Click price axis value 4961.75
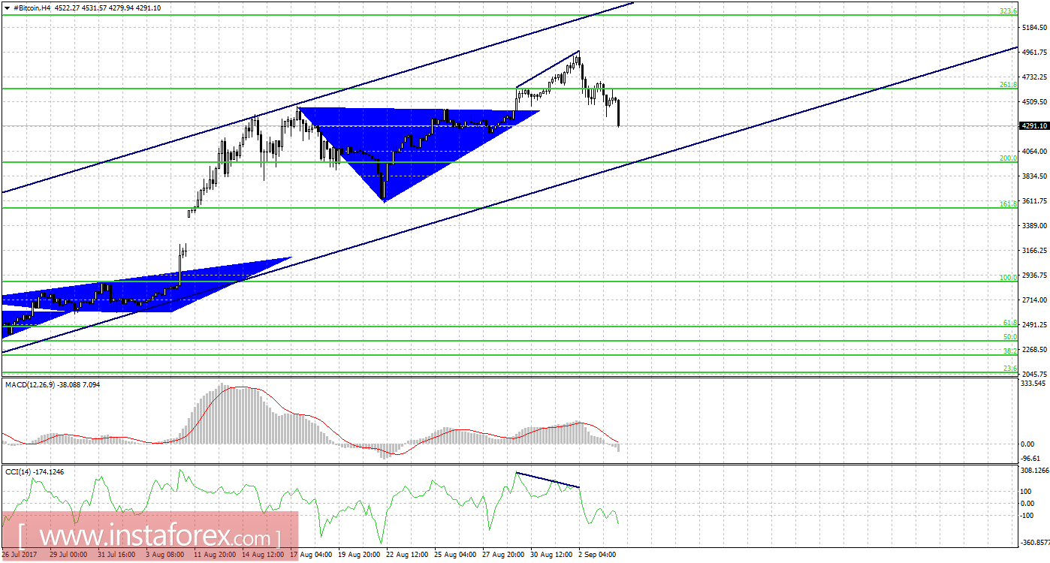This screenshot has height=563, width=1050. [1034, 53]
